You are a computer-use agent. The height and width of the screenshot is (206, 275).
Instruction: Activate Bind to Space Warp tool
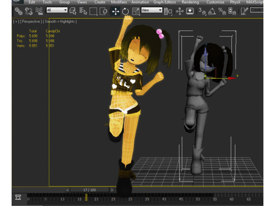(x=39, y=12)
